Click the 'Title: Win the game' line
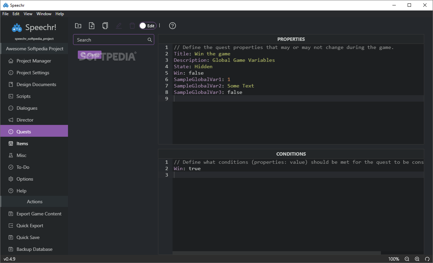This screenshot has width=433, height=263. [x=202, y=54]
